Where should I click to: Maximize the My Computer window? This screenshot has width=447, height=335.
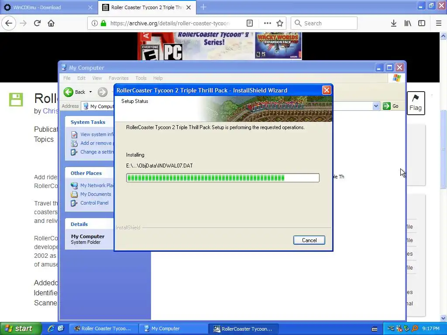point(389,68)
